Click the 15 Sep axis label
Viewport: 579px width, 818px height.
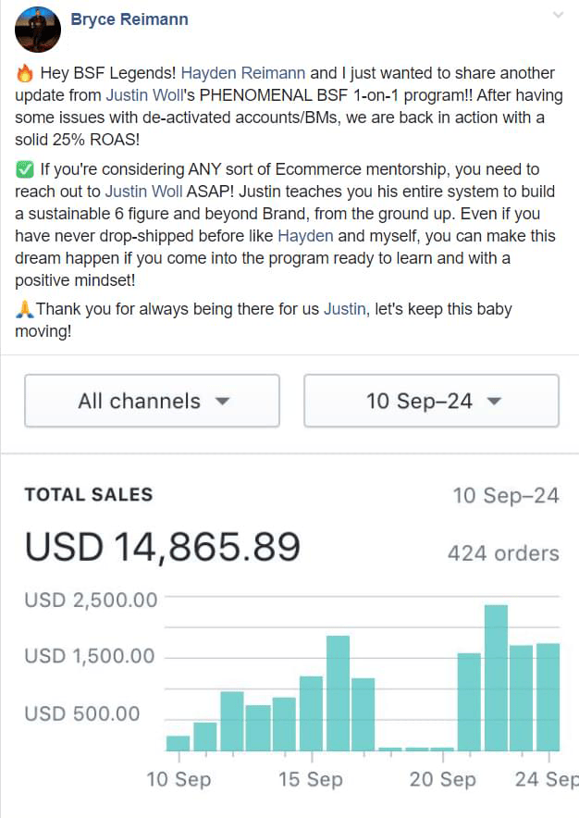coord(310,779)
